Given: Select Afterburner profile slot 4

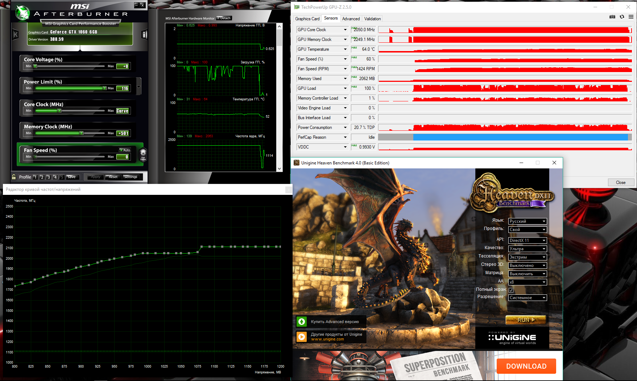Looking at the screenshot, I should point(55,177).
